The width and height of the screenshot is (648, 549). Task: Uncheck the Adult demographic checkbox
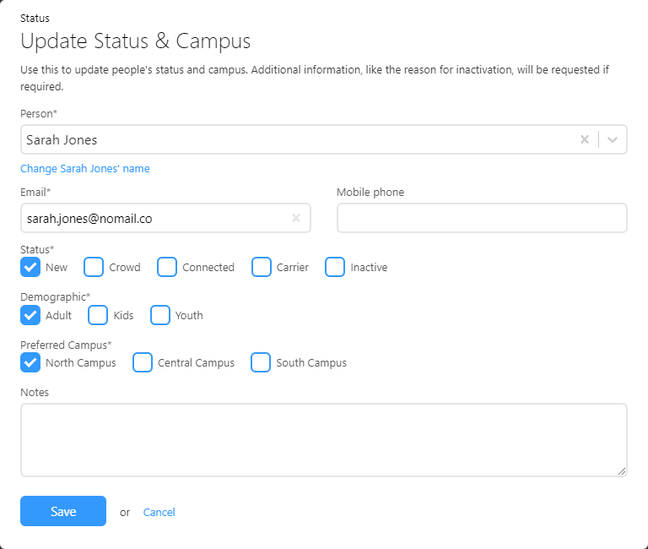[x=30, y=315]
